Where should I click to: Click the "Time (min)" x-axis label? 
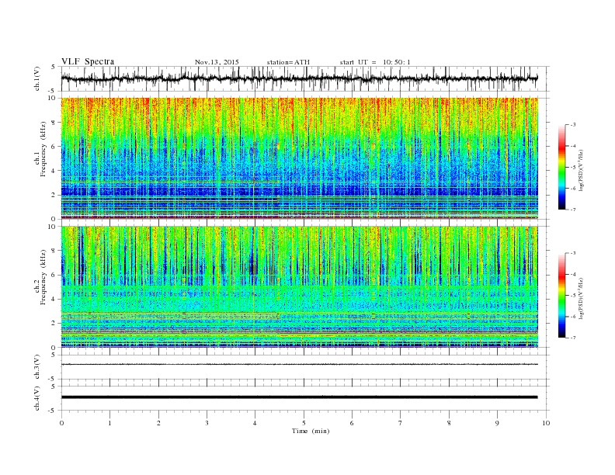click(311, 431)
